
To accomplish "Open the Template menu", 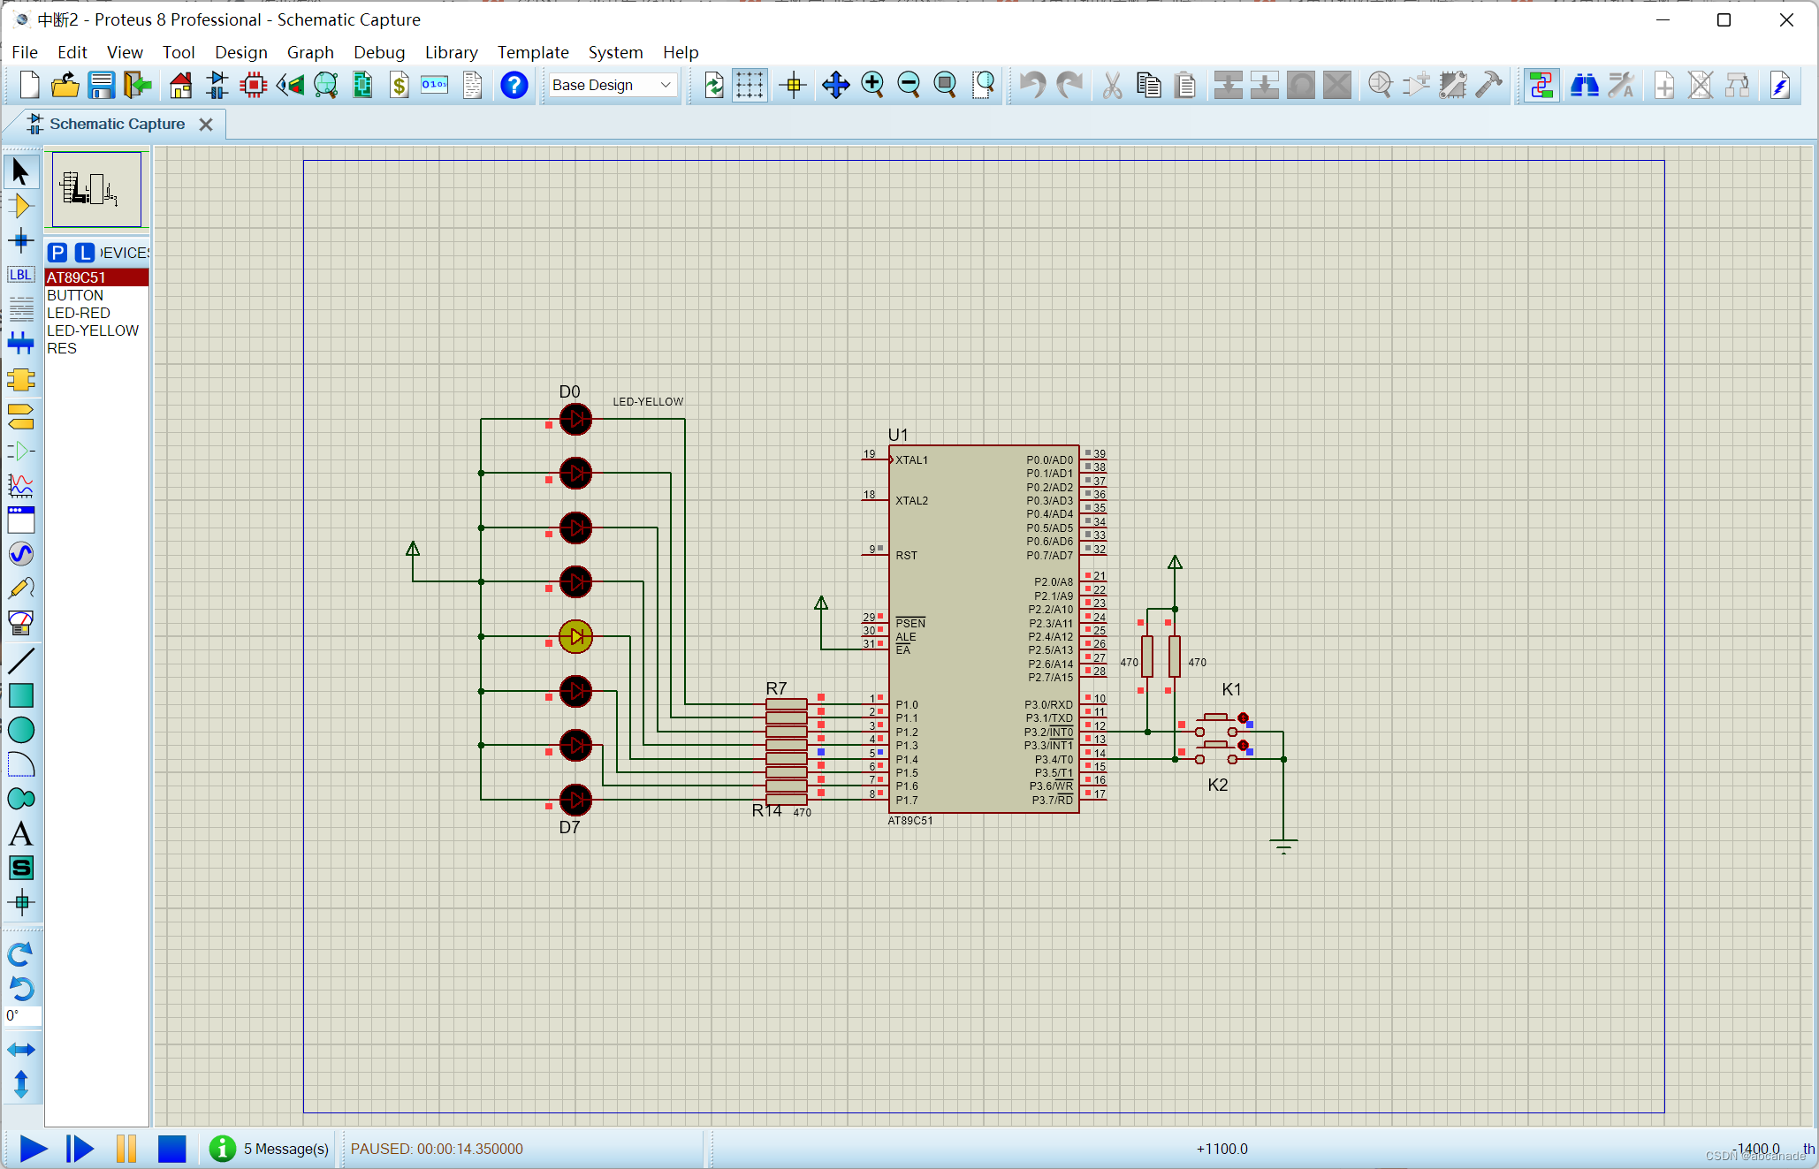I will (x=533, y=52).
